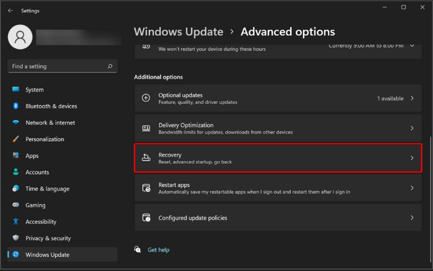Maximize the Settings window
This screenshot has height=271, width=433.
pos(403,7)
